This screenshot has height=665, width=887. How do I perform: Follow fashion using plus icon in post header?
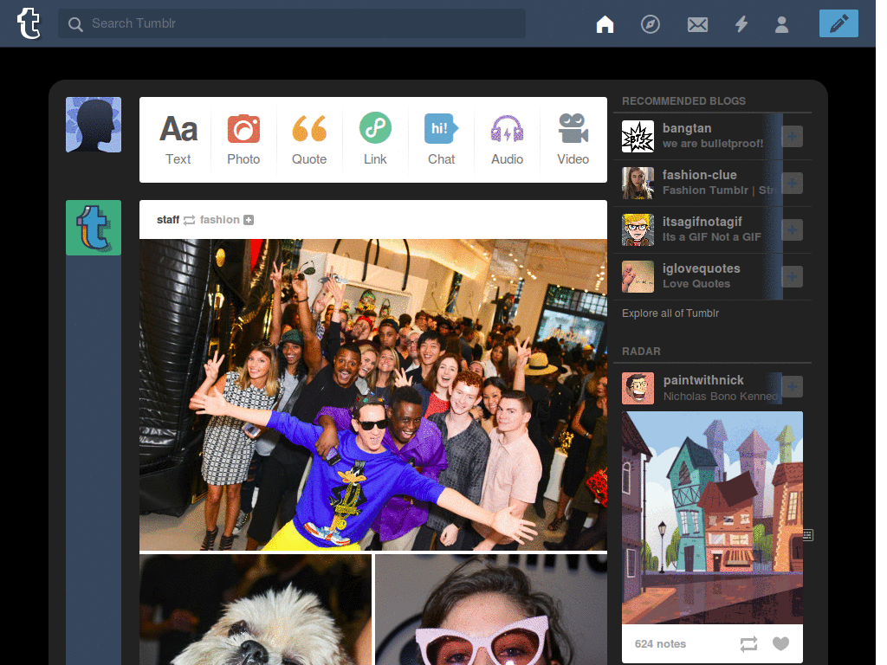(x=249, y=220)
